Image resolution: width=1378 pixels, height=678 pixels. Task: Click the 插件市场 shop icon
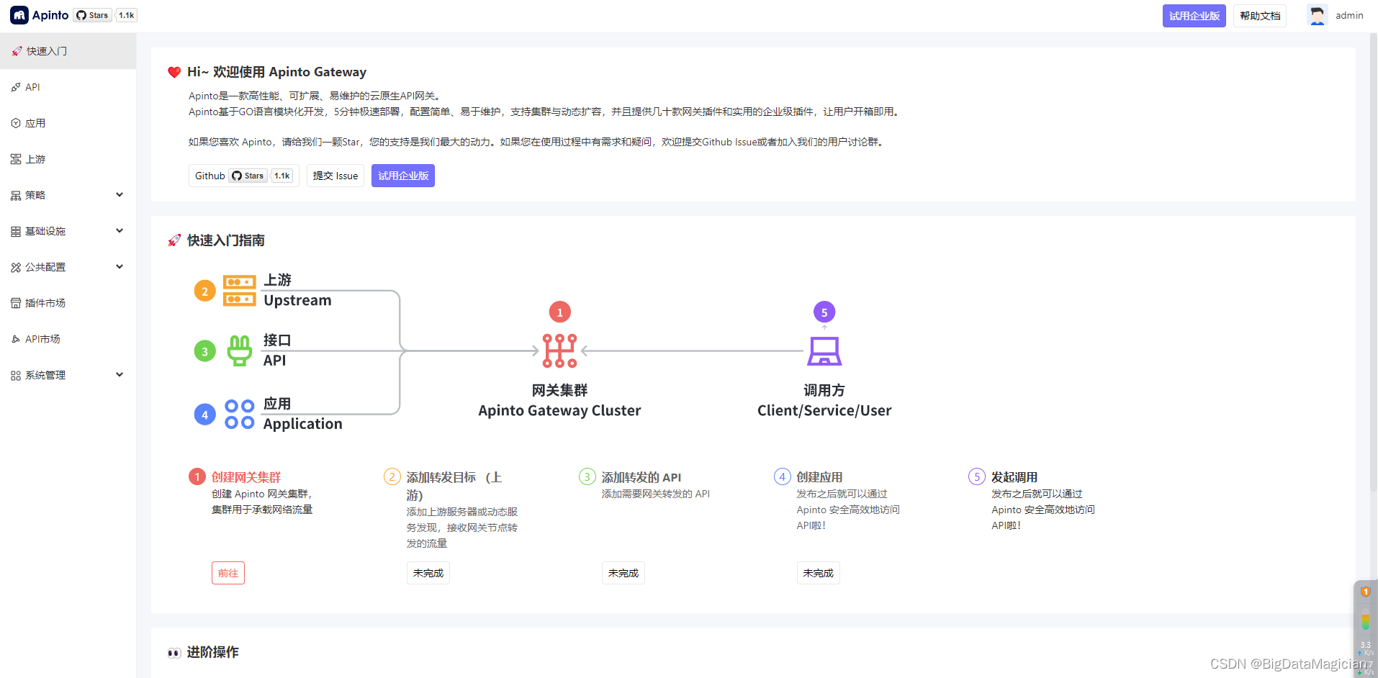16,303
